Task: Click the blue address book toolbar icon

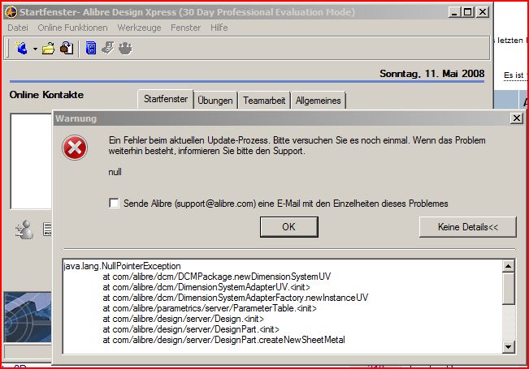Action: click(91, 48)
